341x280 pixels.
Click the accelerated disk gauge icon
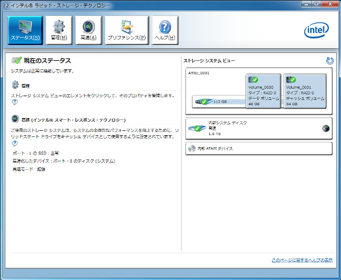click(326, 128)
